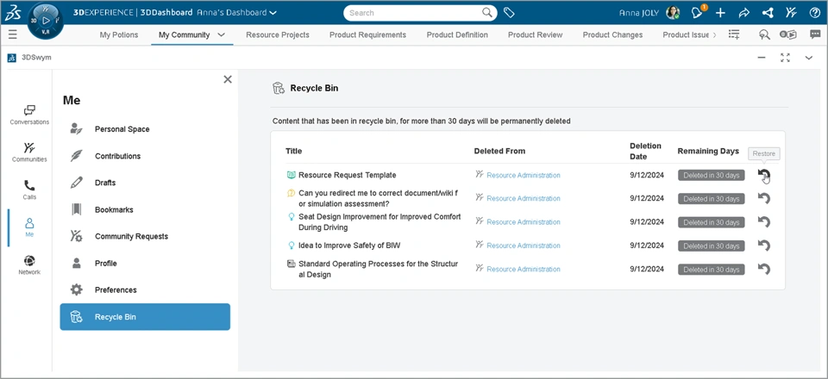Restore Idea to Improve Safety of BIW

tap(763, 245)
